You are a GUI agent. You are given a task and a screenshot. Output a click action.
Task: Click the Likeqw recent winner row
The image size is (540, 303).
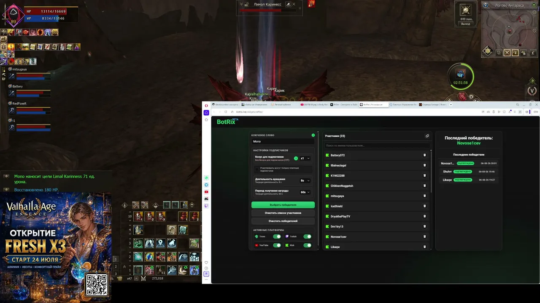coord(469,180)
